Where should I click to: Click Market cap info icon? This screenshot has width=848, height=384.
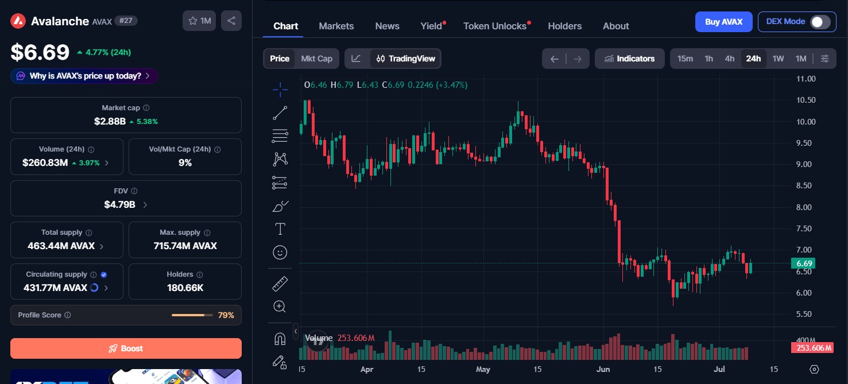(146, 108)
